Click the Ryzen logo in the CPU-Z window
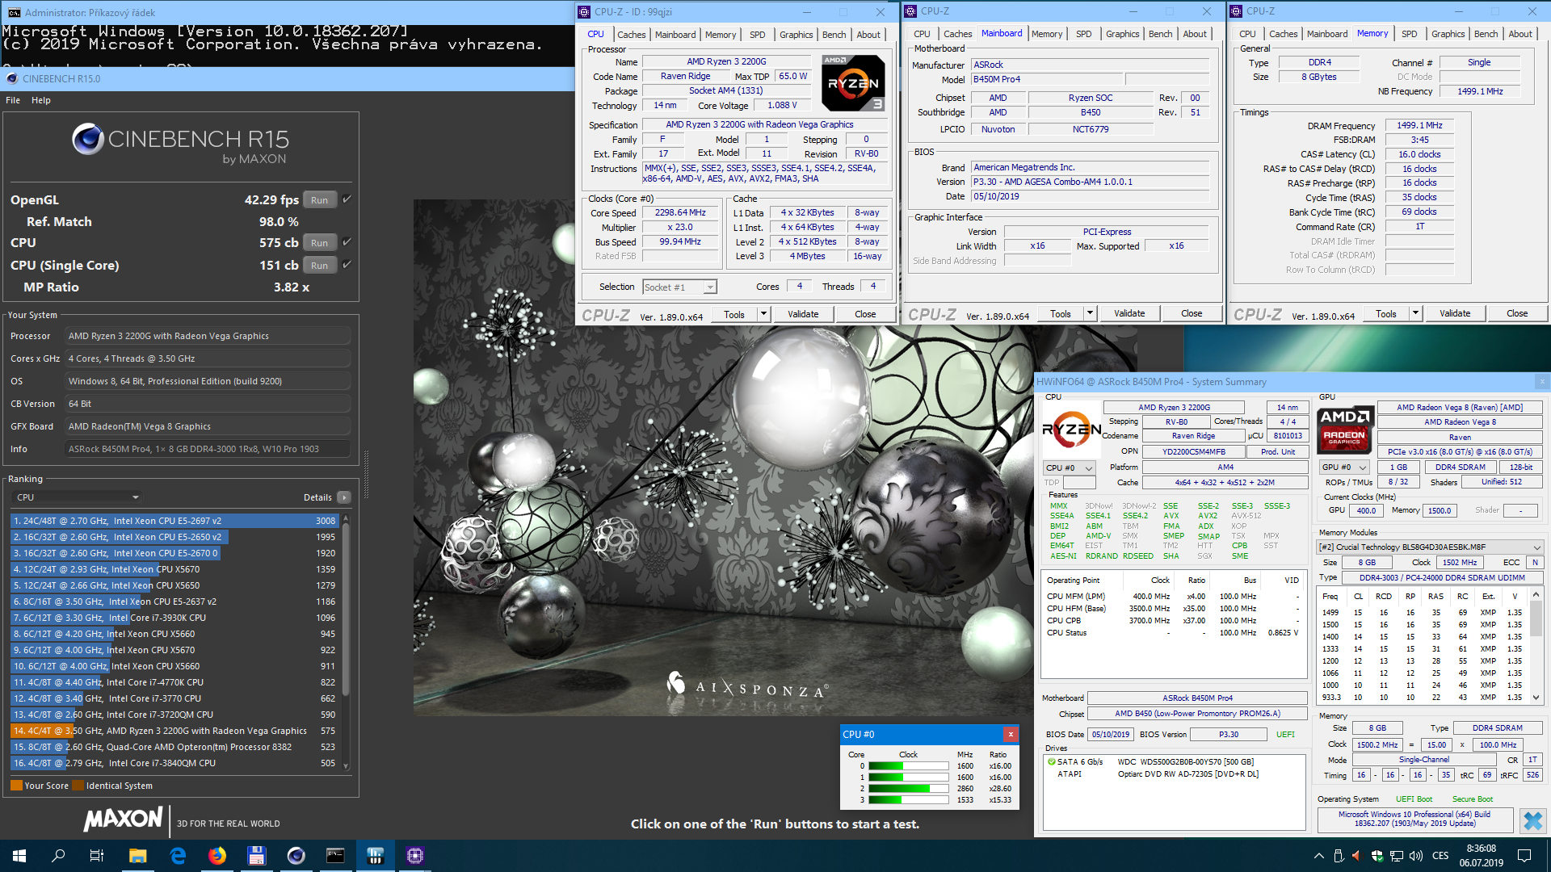 coord(853,83)
